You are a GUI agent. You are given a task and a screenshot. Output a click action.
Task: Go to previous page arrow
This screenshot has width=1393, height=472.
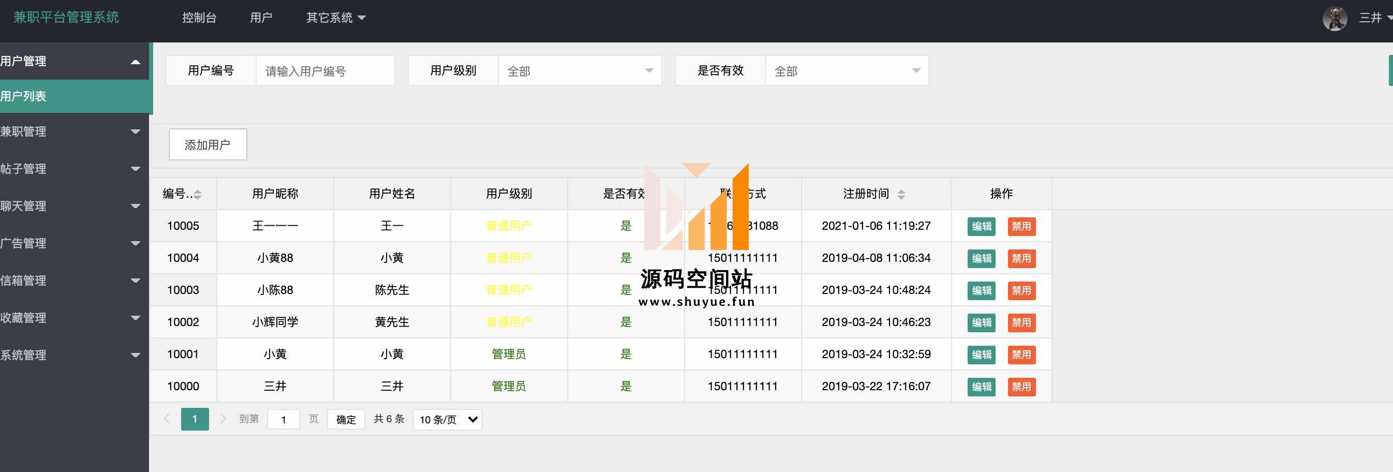tap(167, 419)
